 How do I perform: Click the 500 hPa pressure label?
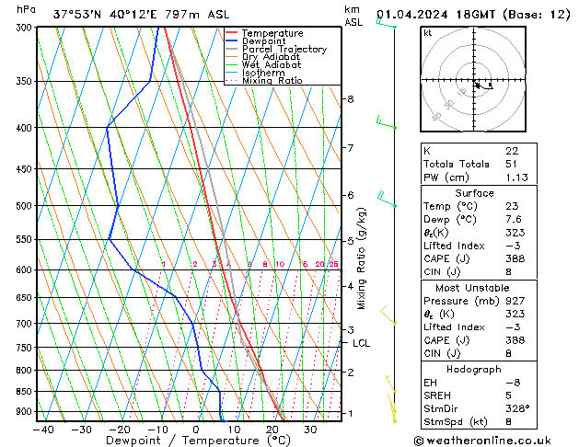[x=26, y=206]
